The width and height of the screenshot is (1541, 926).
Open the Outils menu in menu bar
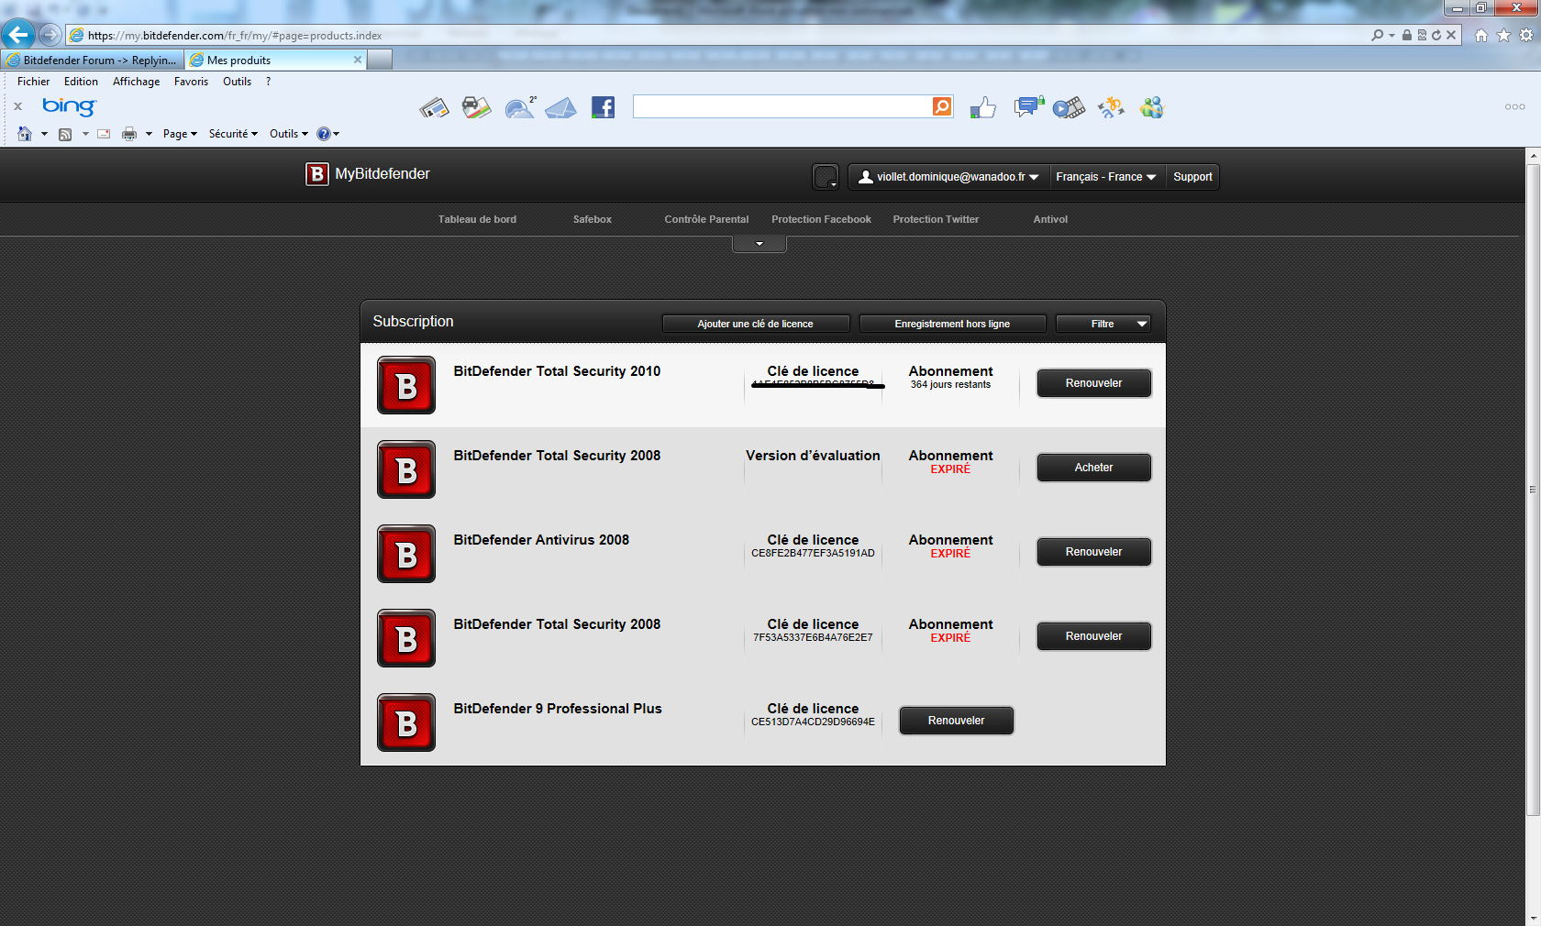pos(237,82)
